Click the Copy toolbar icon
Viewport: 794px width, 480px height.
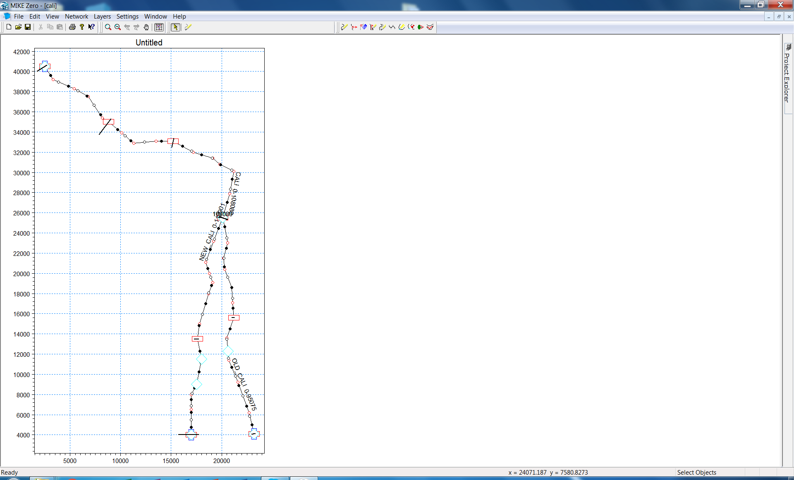point(50,27)
